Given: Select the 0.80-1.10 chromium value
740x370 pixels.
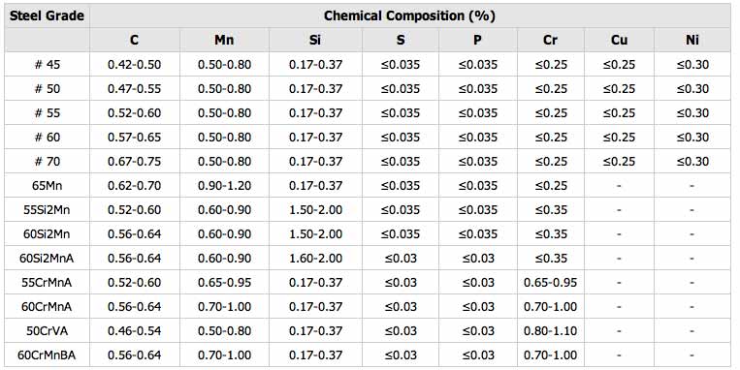Looking at the screenshot, I should point(550,331).
